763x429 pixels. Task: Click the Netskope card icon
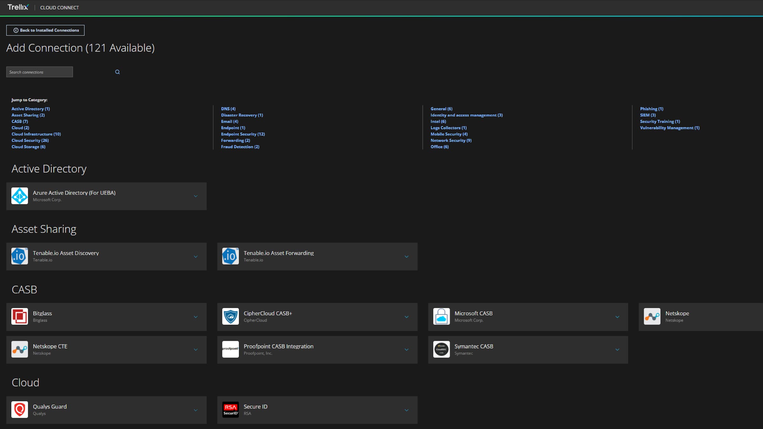652,317
